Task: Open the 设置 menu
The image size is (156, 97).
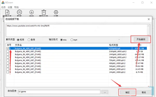Action: (x=10, y=7)
